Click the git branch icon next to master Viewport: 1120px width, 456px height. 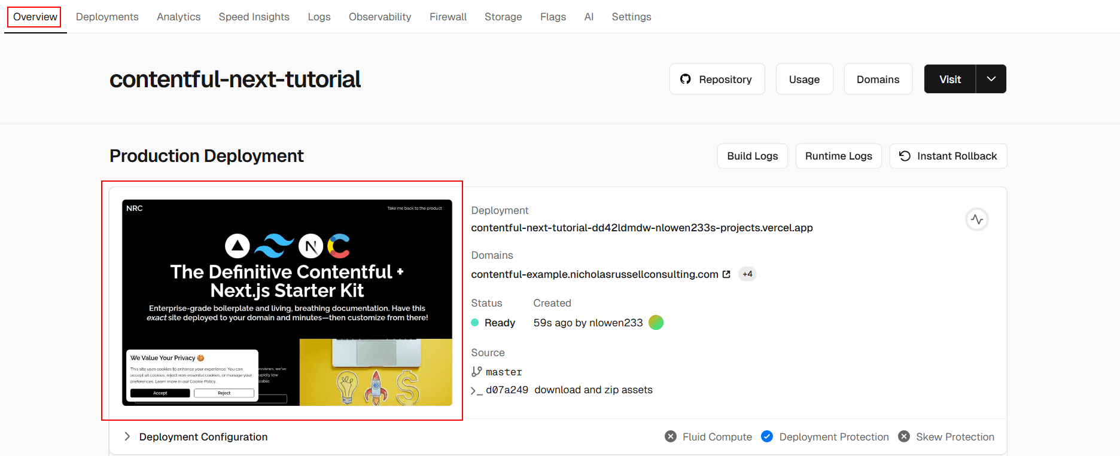click(x=477, y=372)
